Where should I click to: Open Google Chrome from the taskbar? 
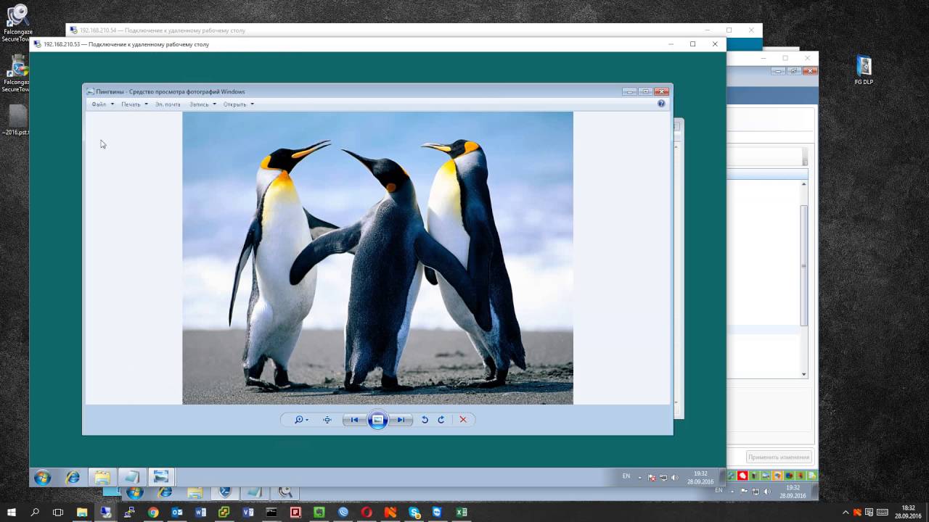[x=153, y=513]
